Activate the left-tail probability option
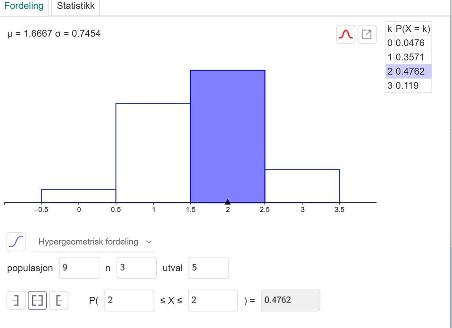 coord(16,300)
